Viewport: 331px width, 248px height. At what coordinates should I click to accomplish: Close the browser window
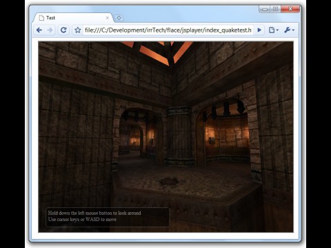click(290, 9)
